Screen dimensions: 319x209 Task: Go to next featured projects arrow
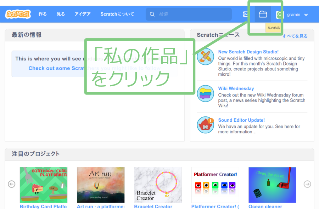tap(307, 184)
